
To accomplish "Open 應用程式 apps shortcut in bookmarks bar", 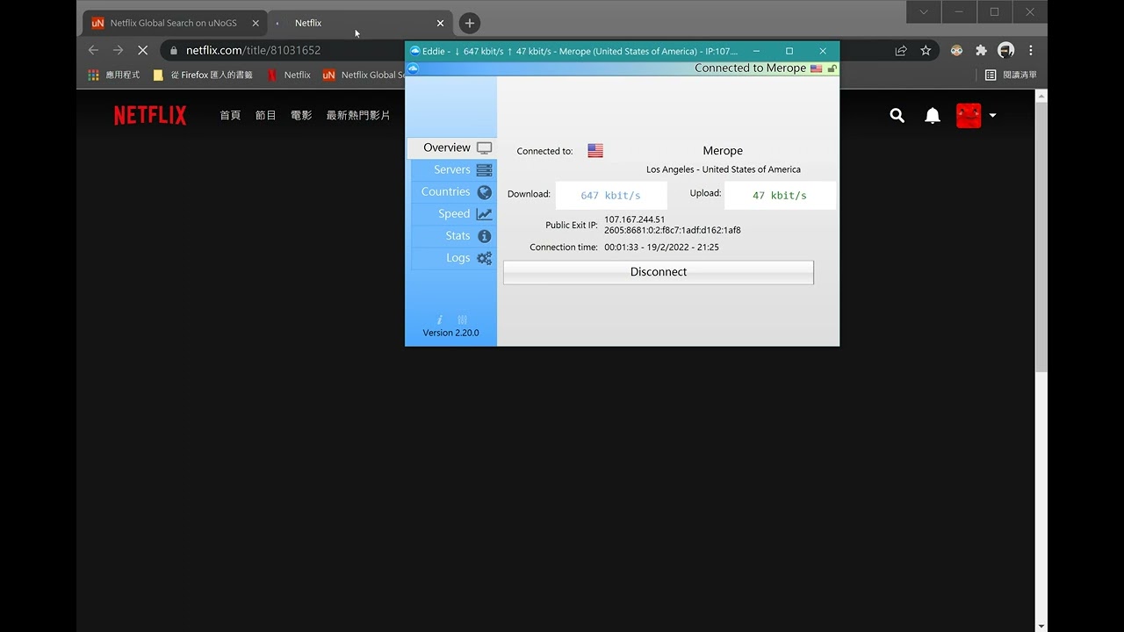I will pos(114,75).
